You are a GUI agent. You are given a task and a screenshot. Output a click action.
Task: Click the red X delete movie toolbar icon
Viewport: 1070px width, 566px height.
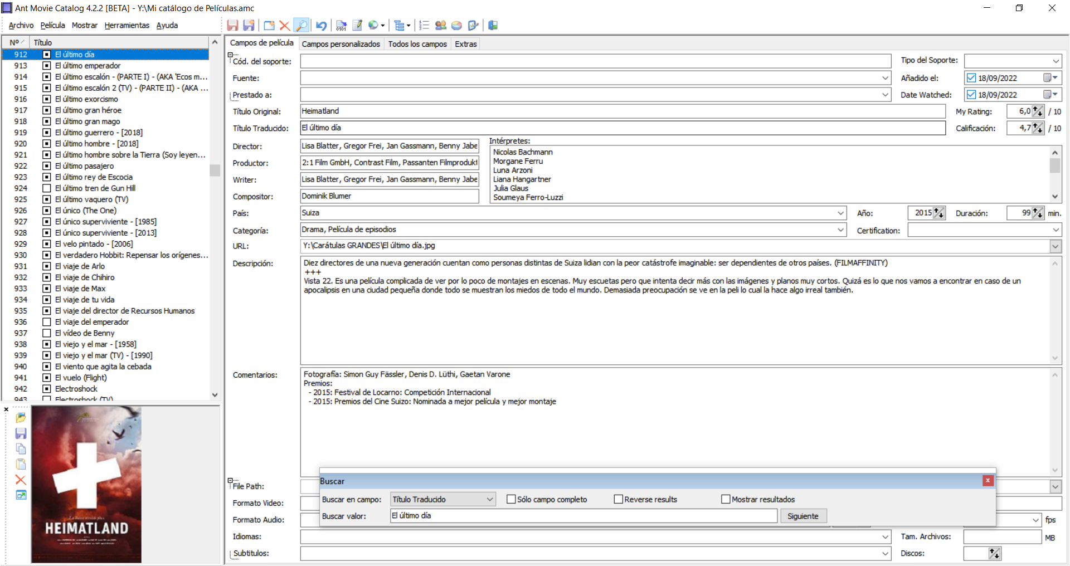(284, 26)
